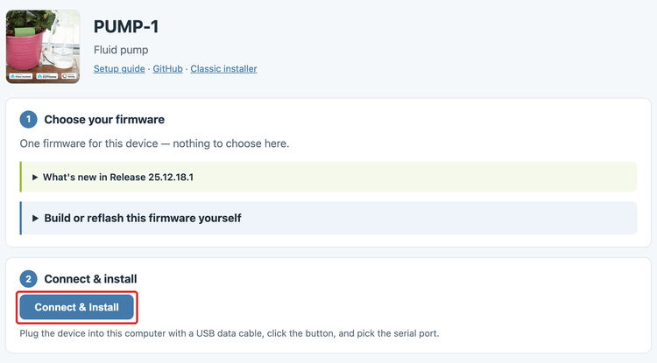Click the Fluid pump subtitle

click(121, 50)
